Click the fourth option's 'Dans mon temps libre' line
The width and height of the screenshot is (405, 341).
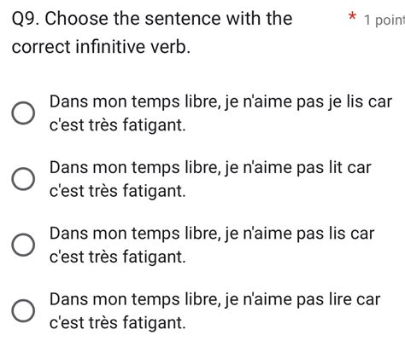[215, 299]
